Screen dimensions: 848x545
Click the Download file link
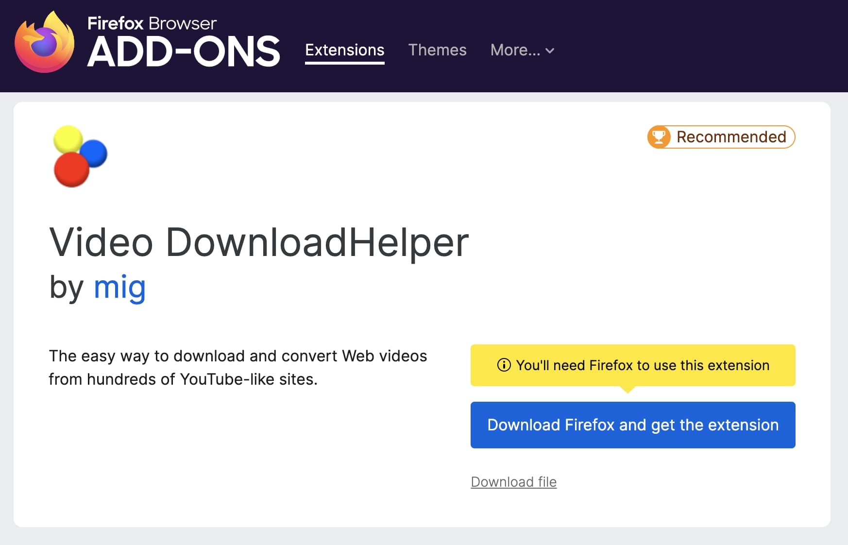pyautogui.click(x=513, y=482)
